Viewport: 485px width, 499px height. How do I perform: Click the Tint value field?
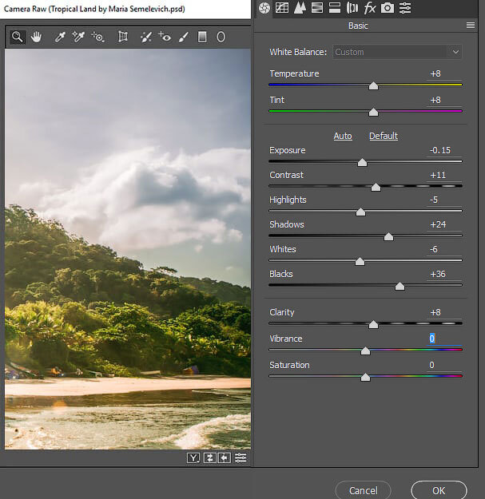click(x=444, y=101)
